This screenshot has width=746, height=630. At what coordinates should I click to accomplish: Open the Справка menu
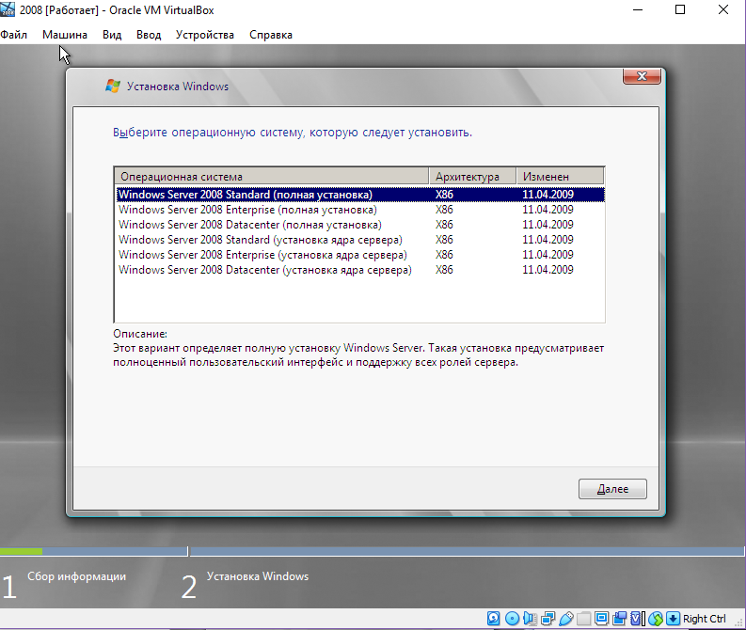pyautogui.click(x=271, y=35)
